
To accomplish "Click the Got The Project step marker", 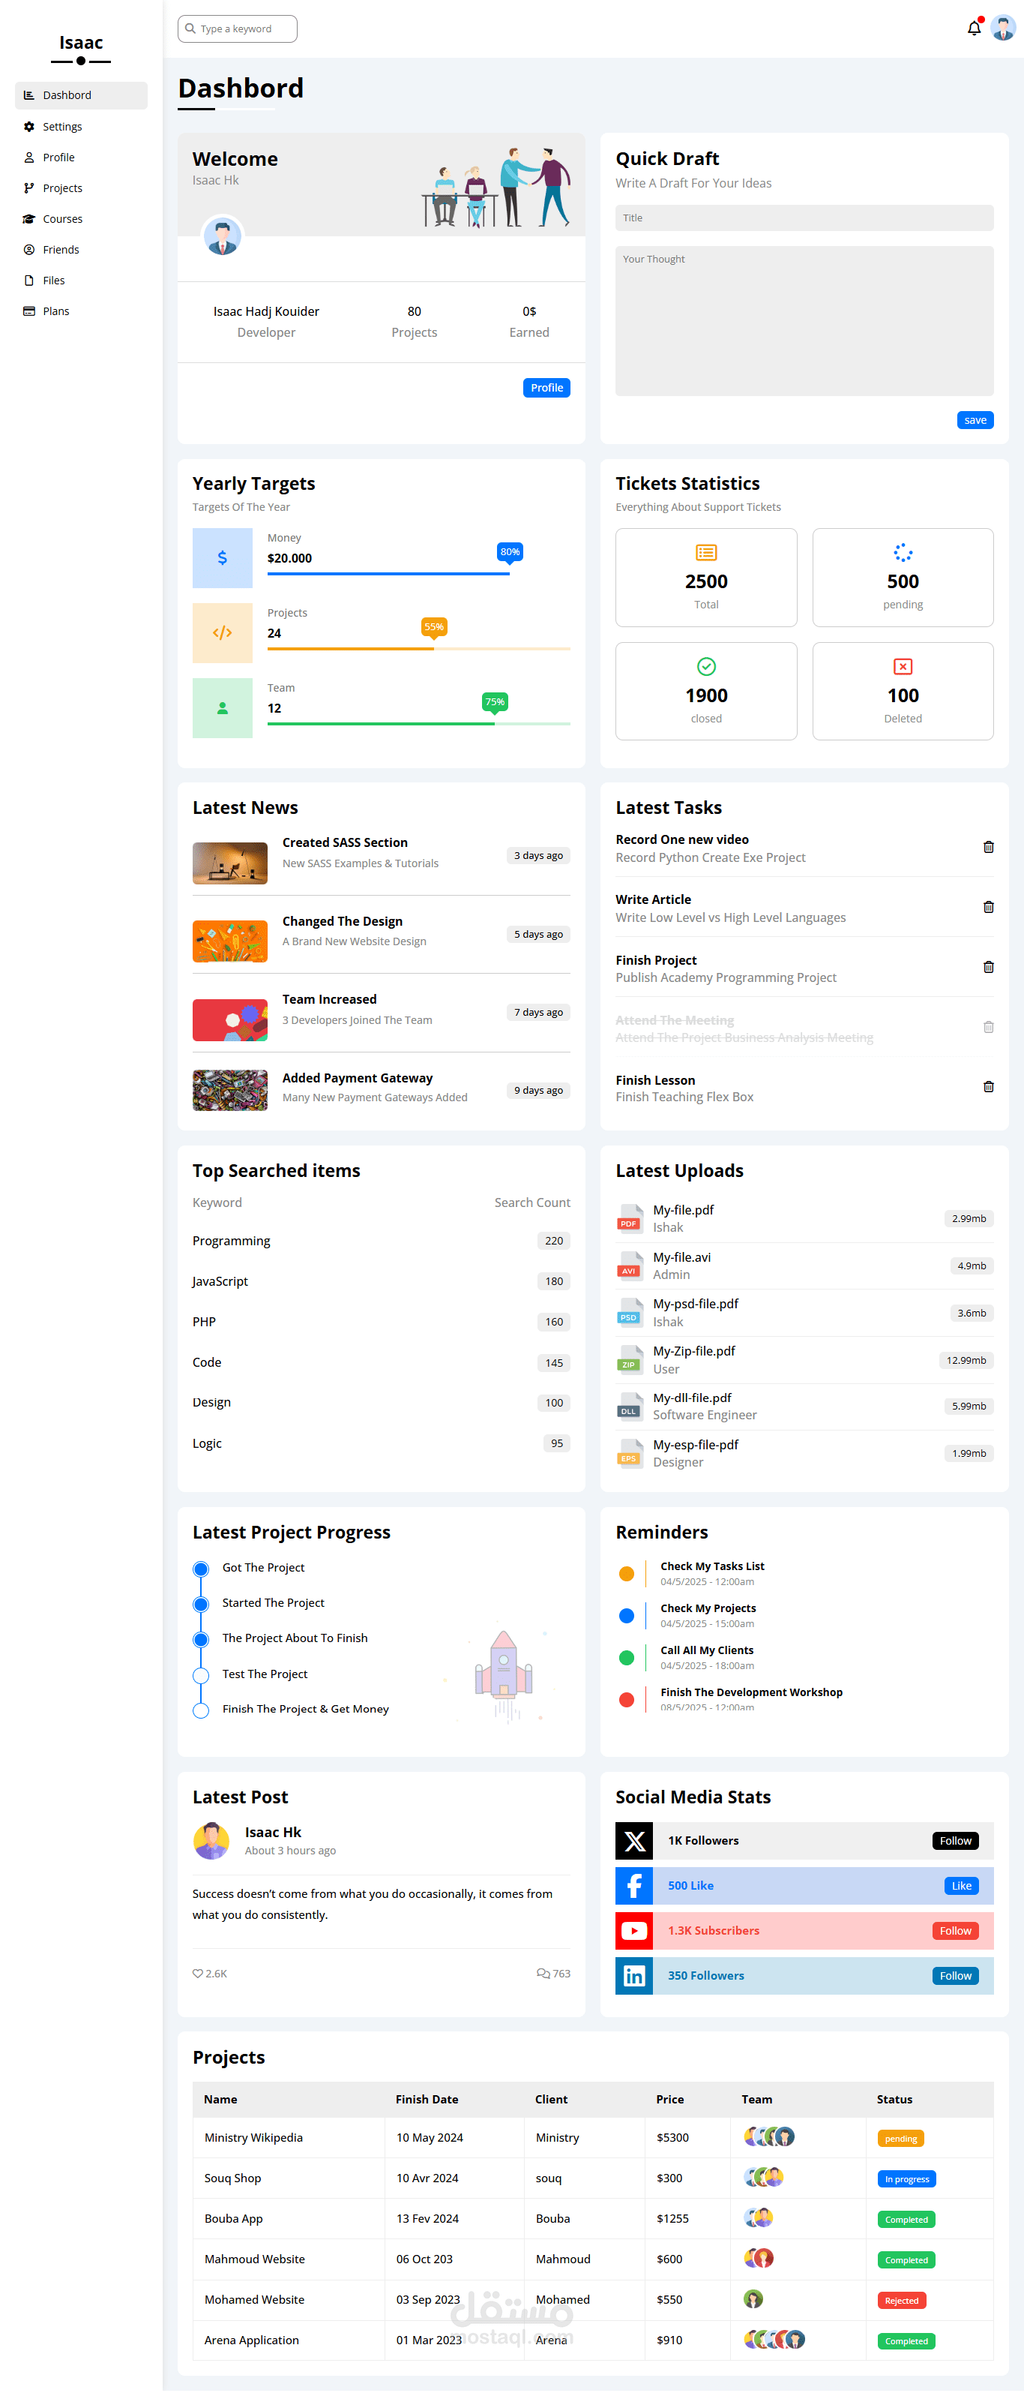I will (201, 1569).
